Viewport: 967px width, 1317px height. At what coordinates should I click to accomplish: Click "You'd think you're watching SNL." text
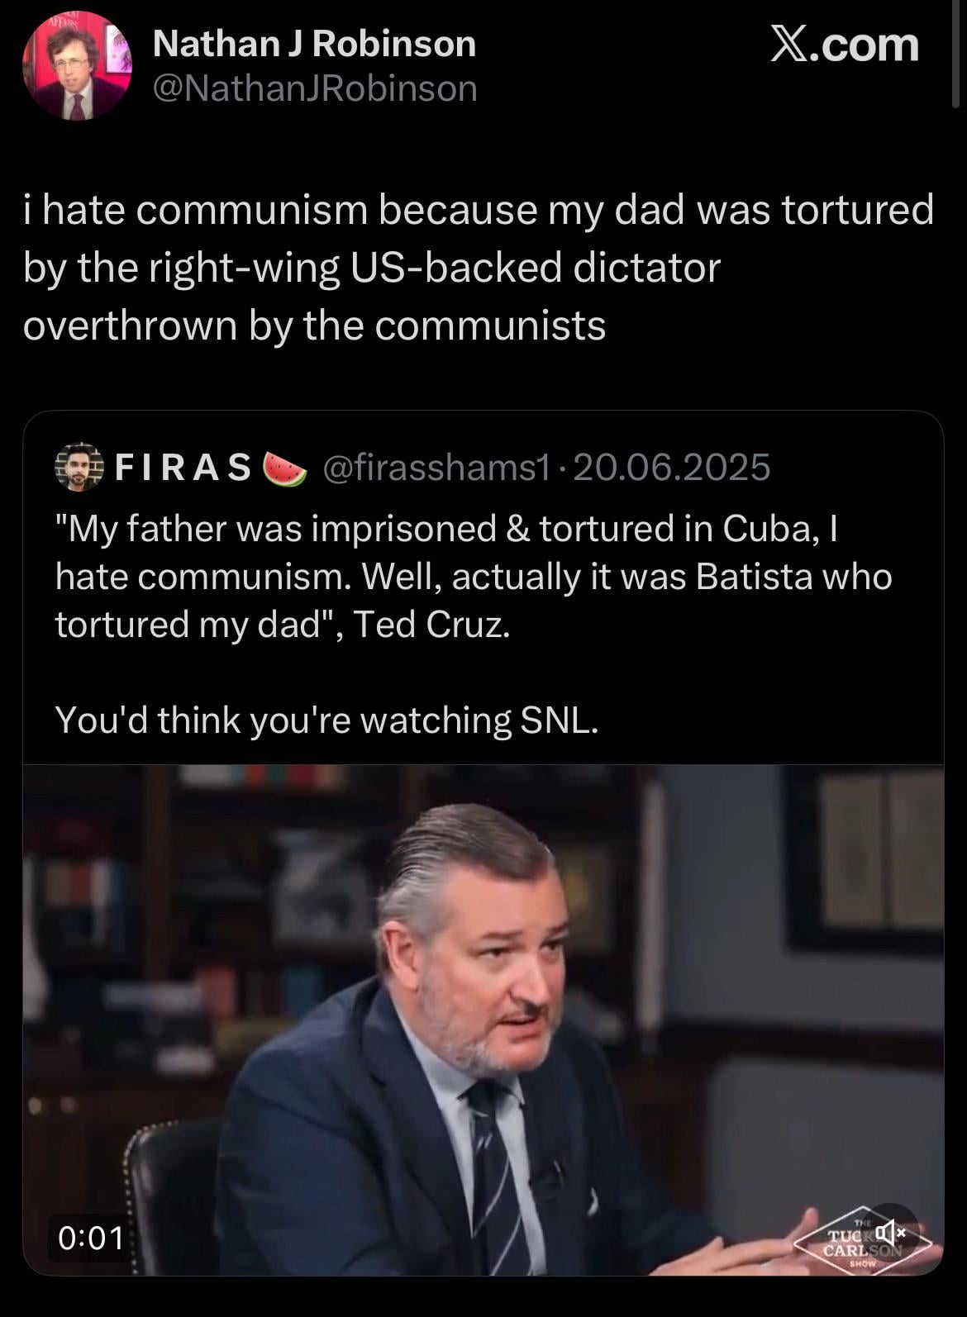click(x=326, y=720)
